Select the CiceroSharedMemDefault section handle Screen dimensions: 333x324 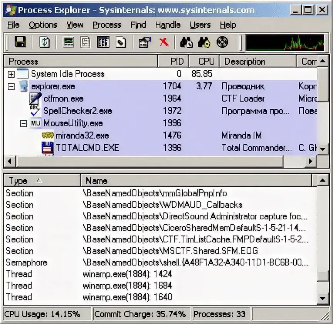161,228
